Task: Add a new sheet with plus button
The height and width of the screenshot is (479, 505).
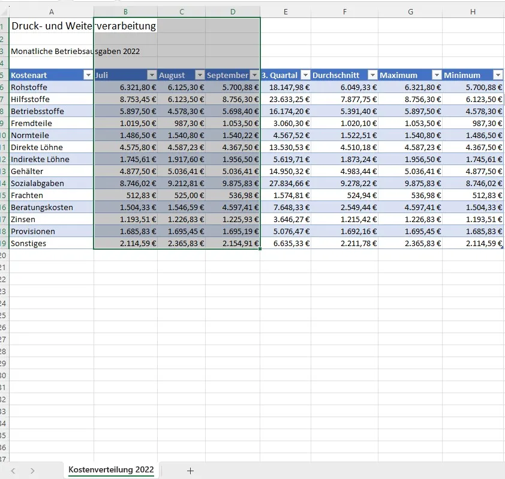Action: coord(190,471)
